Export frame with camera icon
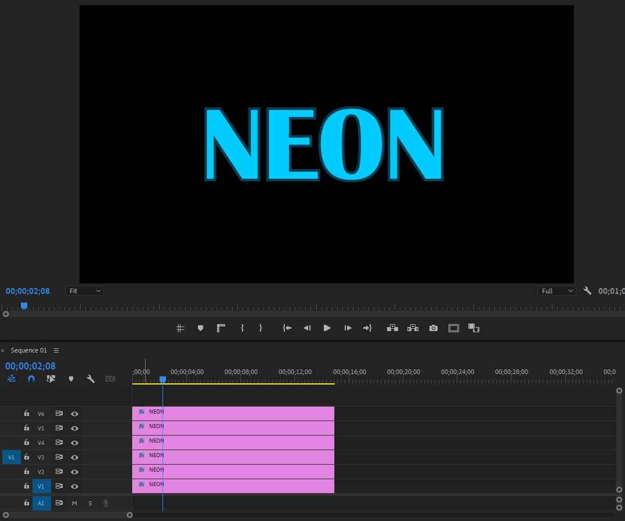Screen dimensions: 625x521 coord(433,328)
